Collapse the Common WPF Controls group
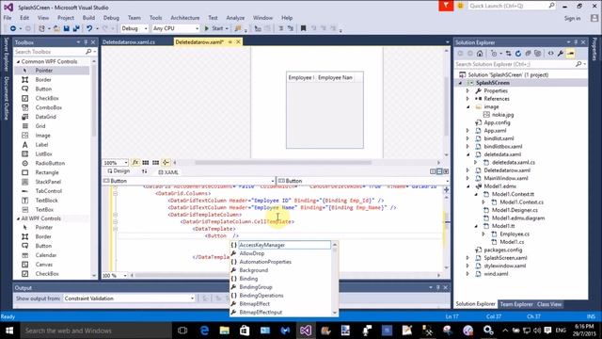602x339 pixels. (18, 61)
